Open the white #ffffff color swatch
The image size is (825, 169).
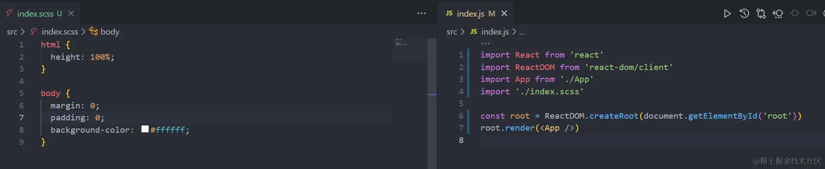(145, 129)
